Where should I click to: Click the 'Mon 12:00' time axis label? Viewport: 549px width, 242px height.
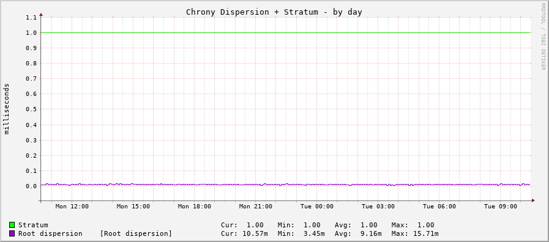(x=72, y=207)
